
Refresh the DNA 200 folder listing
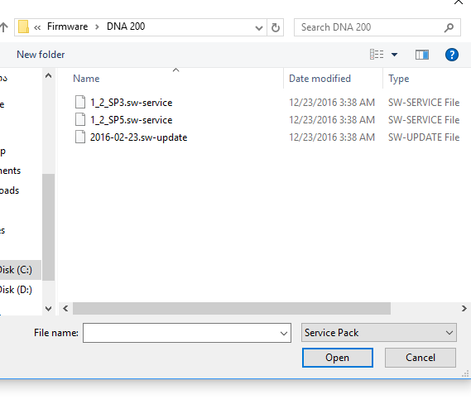tap(275, 27)
